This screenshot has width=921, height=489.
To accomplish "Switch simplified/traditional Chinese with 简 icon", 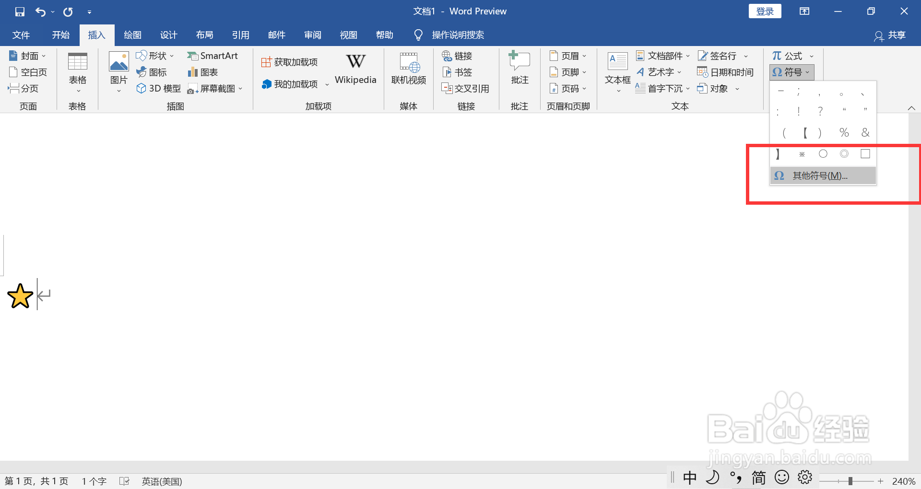I will click(x=758, y=477).
